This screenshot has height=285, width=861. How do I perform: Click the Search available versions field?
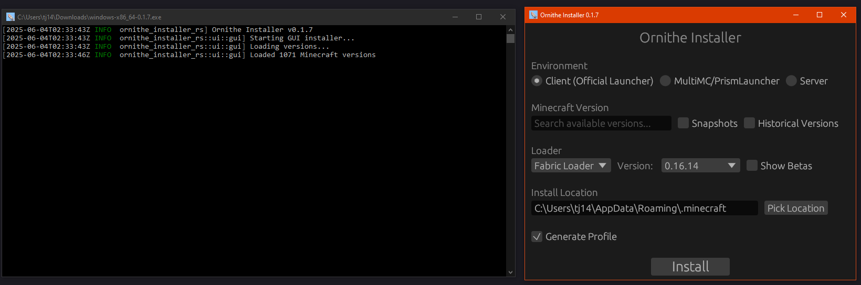point(601,123)
